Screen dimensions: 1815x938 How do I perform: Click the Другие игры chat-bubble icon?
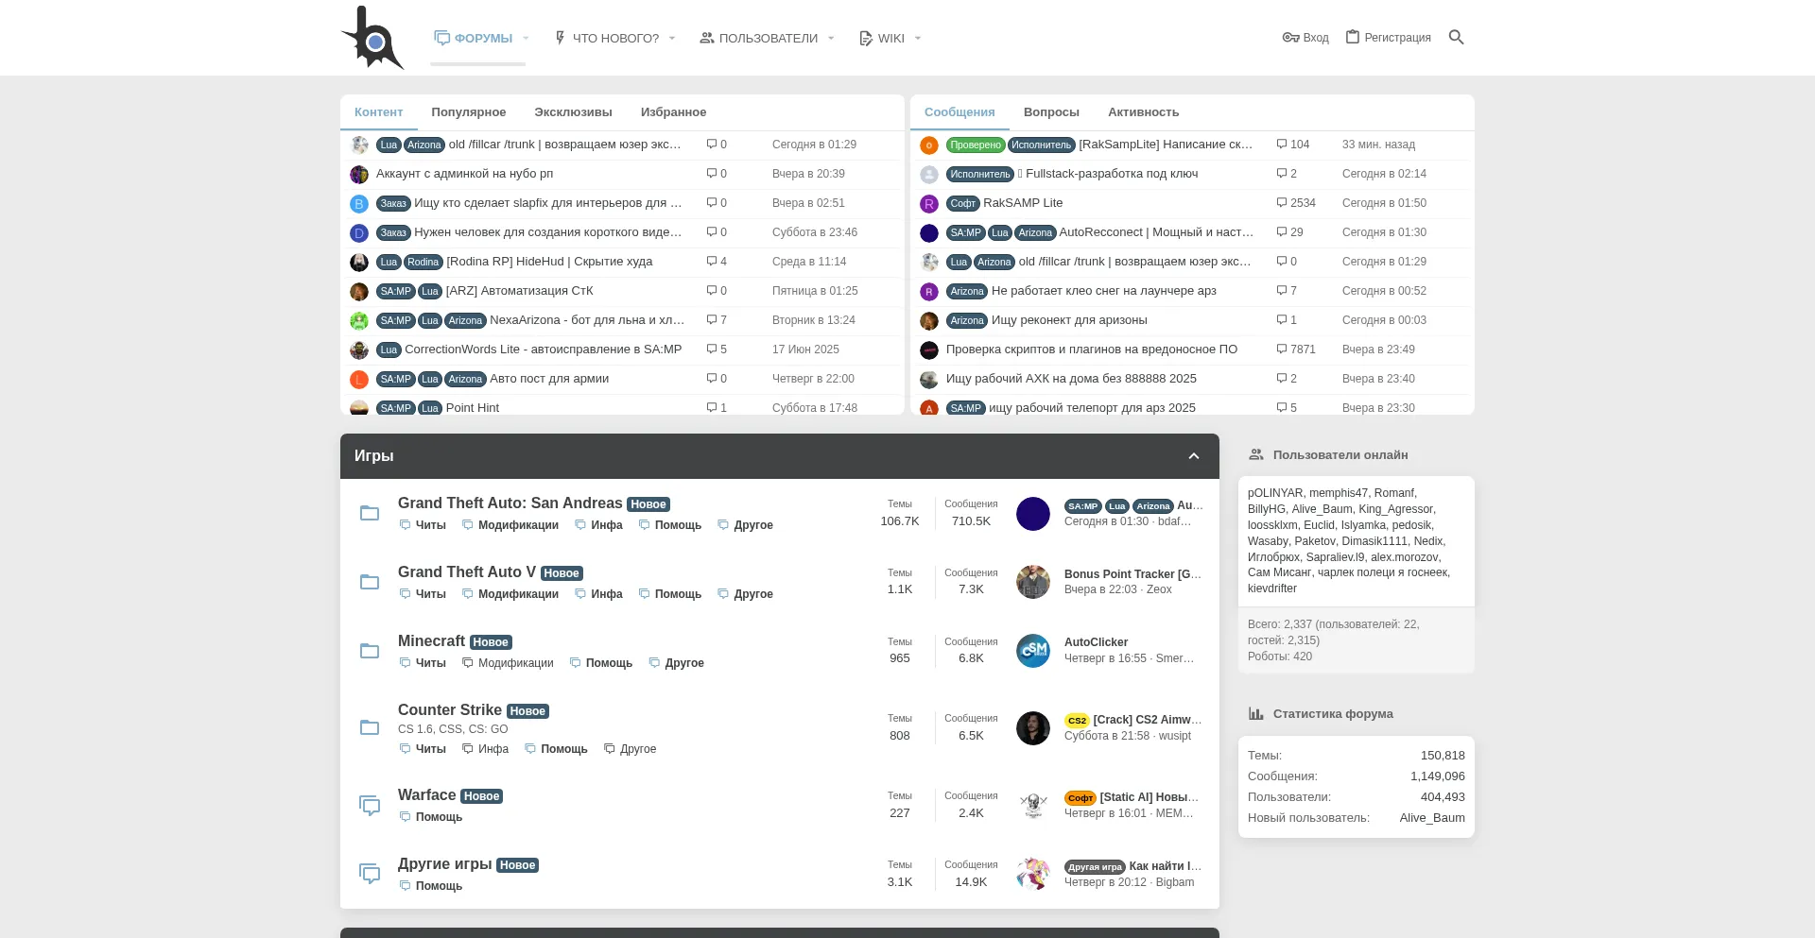coord(370,874)
